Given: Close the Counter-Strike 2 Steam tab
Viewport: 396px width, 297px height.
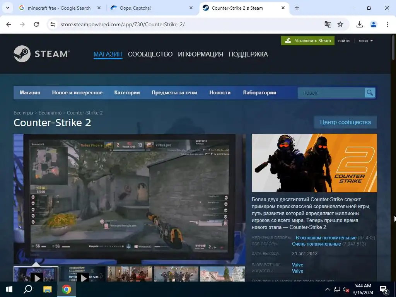Looking at the screenshot, I should click(x=283, y=8).
